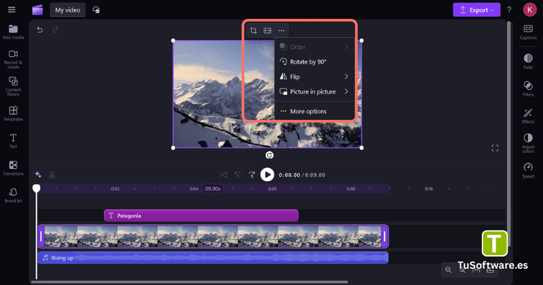Viewport: 543px width, 285px height.
Task: Choose Rotate by 90° from menu
Action: [314, 62]
